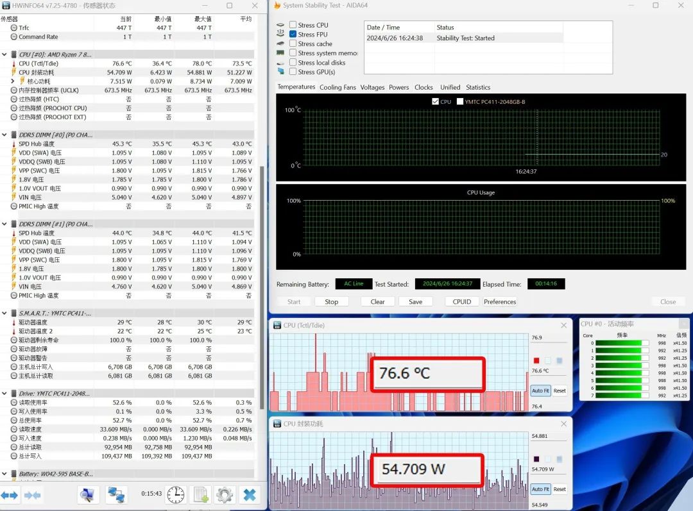Uncheck the Stress FPU checkbox
This screenshot has width=693, height=511.
[x=293, y=34]
